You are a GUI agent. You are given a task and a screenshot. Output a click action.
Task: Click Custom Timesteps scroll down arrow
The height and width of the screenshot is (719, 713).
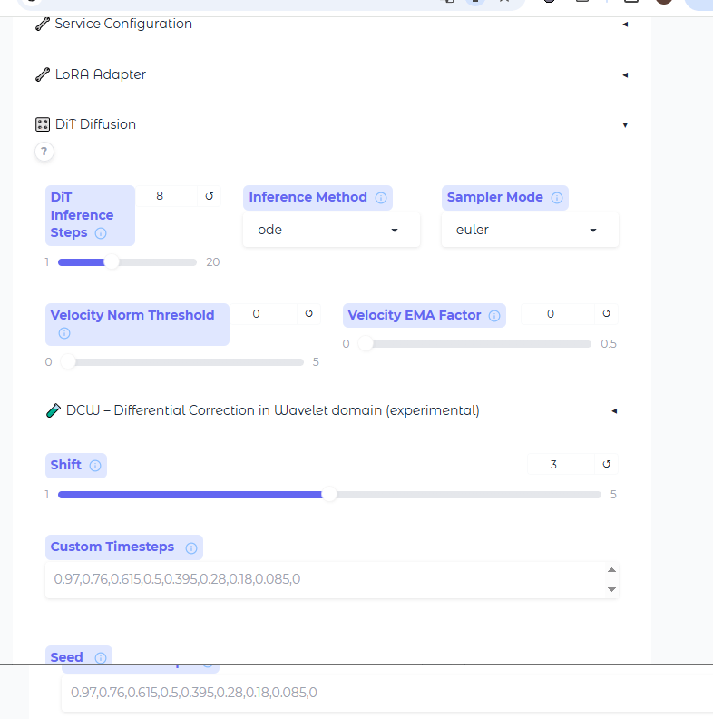click(611, 589)
